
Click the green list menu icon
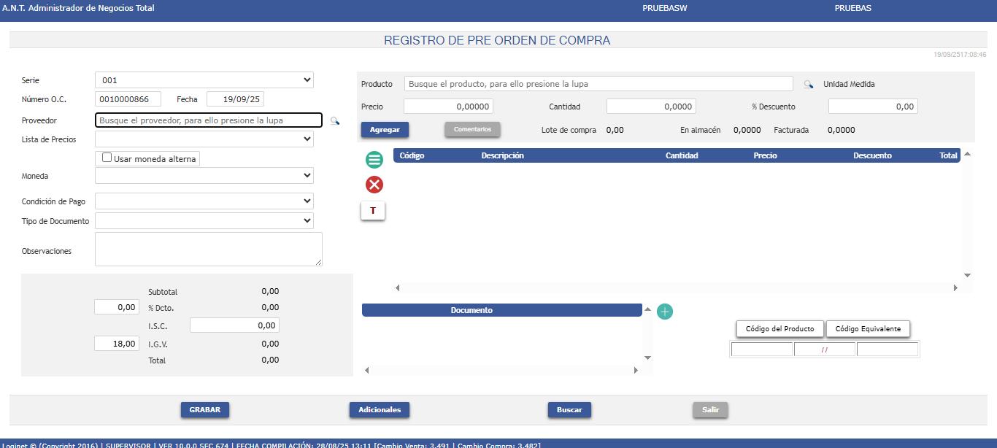(374, 159)
